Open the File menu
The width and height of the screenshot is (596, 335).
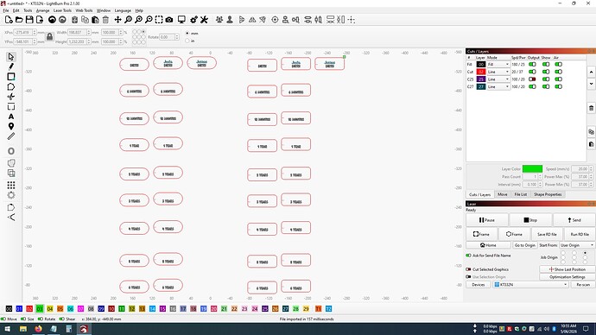coord(6,10)
